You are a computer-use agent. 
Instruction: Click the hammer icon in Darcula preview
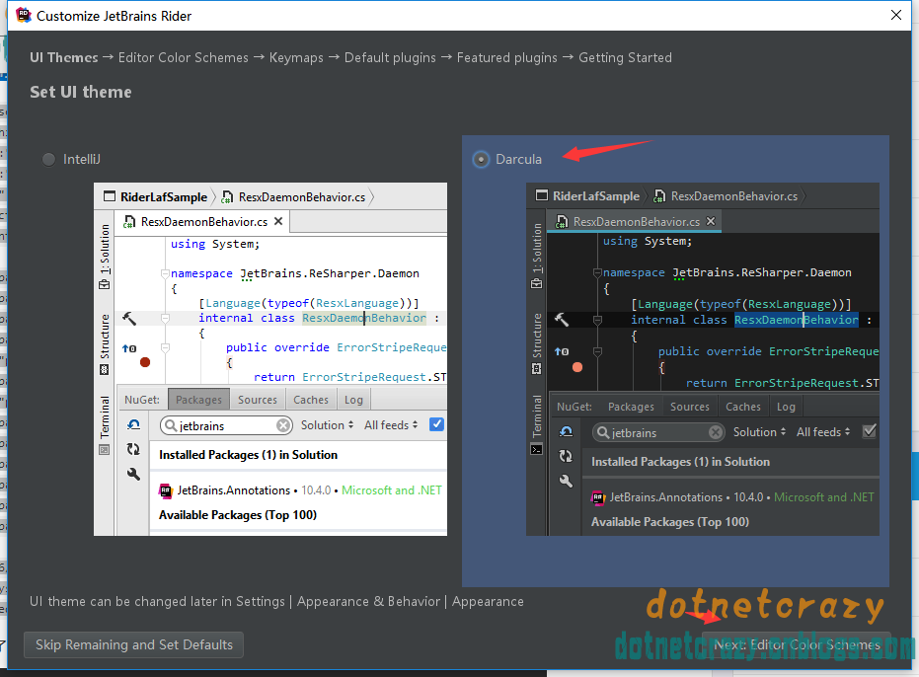click(562, 320)
